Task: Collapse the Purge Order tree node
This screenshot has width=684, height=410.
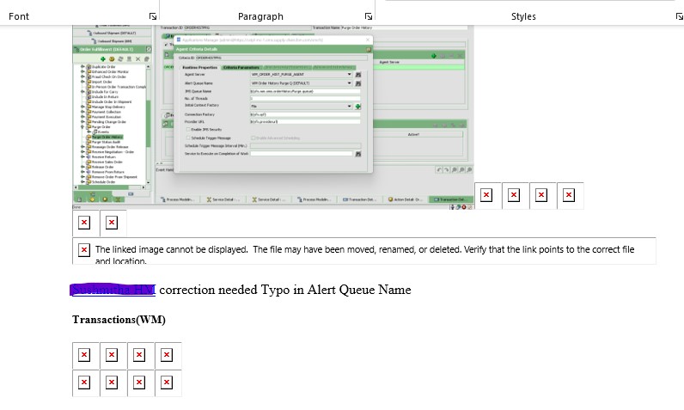Action: click(82, 127)
